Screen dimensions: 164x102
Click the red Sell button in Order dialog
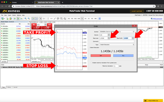pyautogui.click(x=101, y=56)
